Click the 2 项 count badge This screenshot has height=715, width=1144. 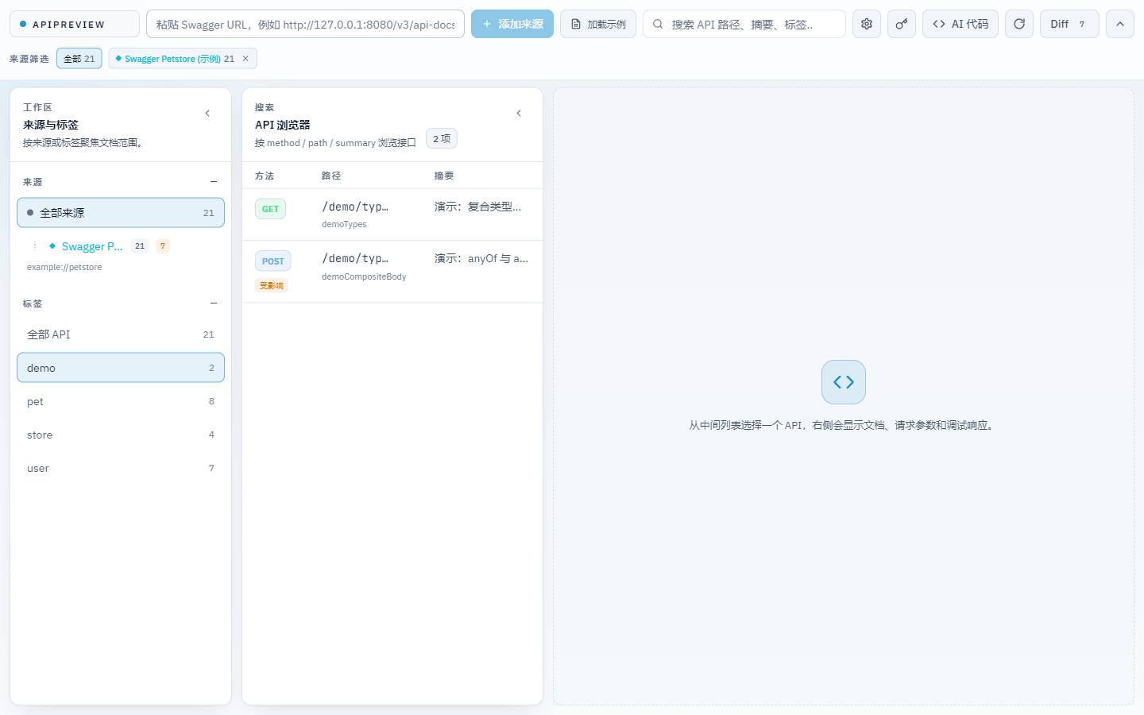pyautogui.click(x=442, y=138)
